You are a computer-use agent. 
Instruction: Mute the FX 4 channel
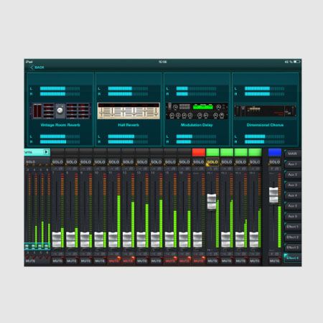255,261
